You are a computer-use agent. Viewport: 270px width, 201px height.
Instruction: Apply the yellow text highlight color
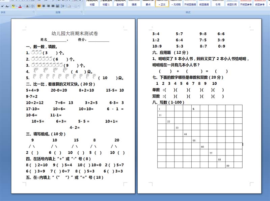[13, 6]
